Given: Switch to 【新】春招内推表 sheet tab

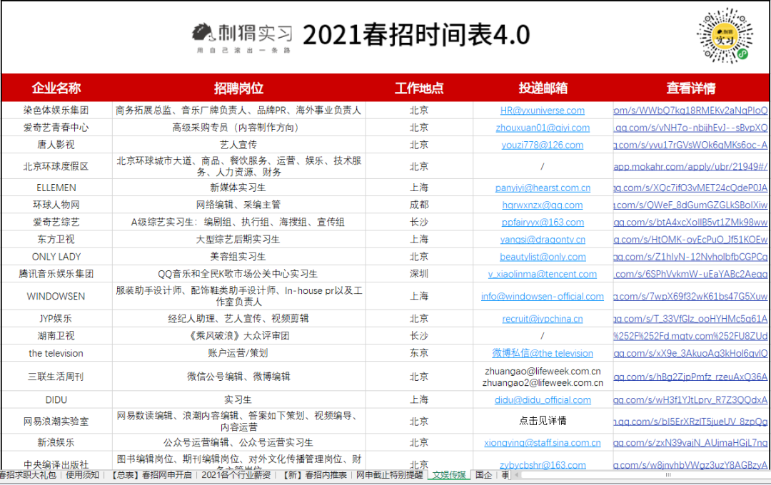Looking at the screenshot, I should point(315,475).
